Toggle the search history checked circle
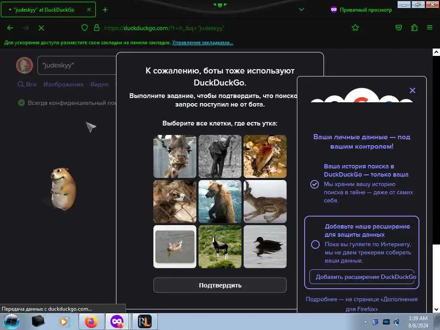 coord(314,184)
